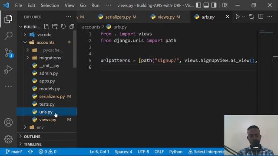Synchronize changes icon in status bar
This screenshot has height=156, width=278.
(x=30, y=152)
